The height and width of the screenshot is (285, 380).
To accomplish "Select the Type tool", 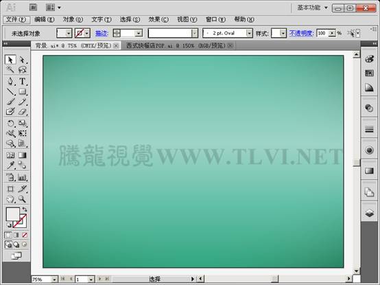I will click(23, 82).
